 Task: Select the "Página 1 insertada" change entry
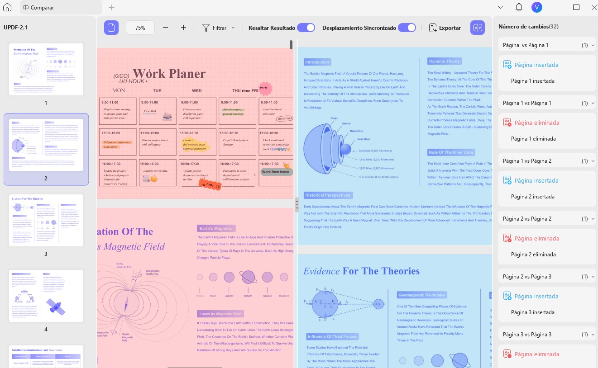click(x=547, y=73)
